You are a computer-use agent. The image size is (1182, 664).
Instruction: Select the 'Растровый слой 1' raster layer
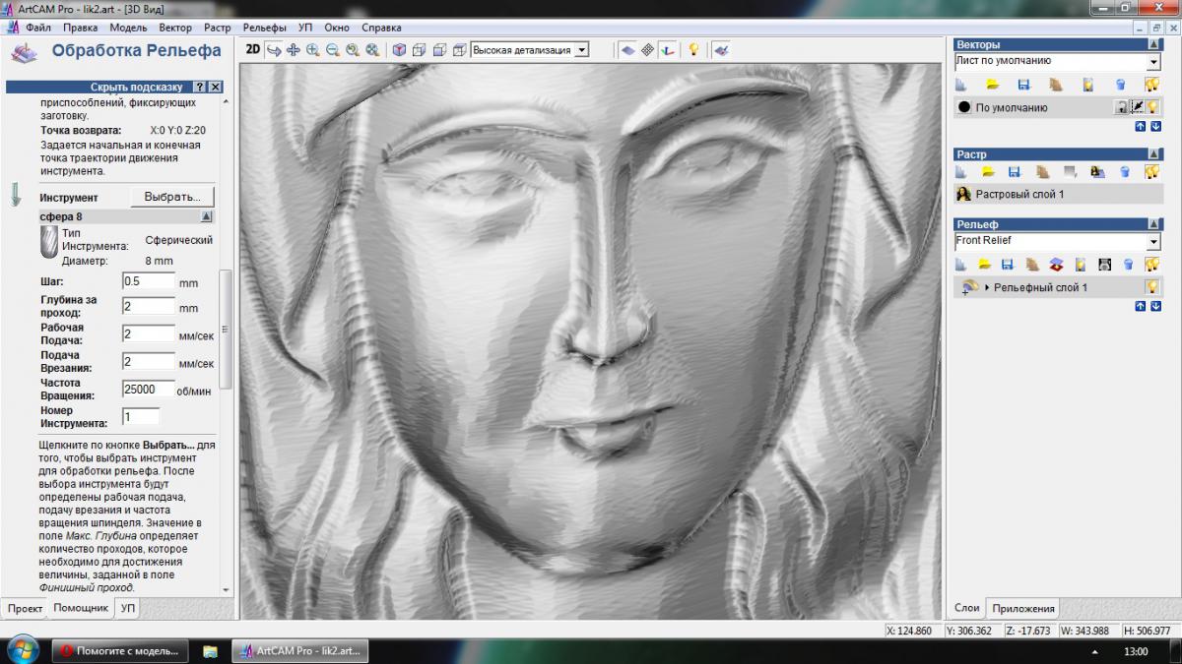[1057, 195]
